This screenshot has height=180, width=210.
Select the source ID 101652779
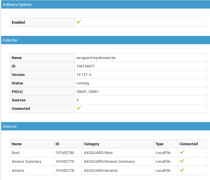pyautogui.click(x=65, y=162)
